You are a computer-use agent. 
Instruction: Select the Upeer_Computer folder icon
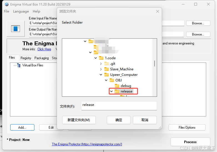pos(107,75)
